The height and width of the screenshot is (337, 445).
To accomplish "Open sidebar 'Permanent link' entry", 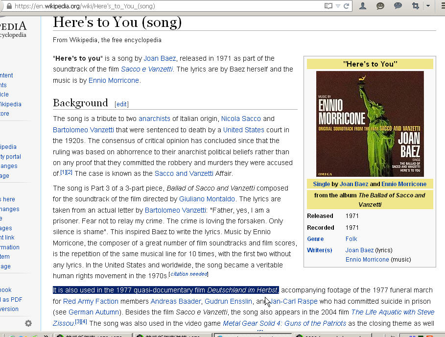I will (x=7, y=238).
